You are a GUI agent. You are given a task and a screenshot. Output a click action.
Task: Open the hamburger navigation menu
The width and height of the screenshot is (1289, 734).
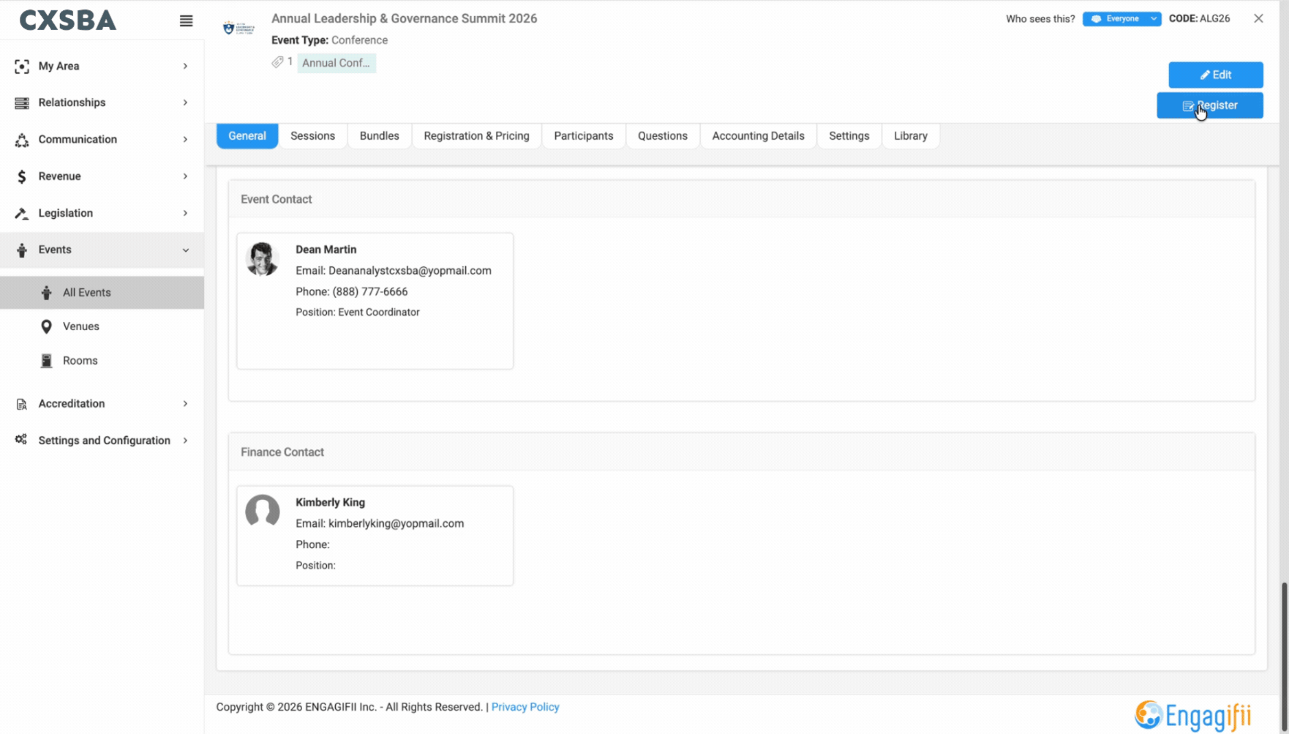[x=185, y=20]
